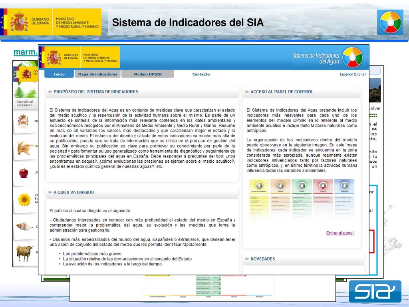Image resolution: width=409 pixels, height=307 pixels.
Task: Open Atención al ciudadano in background window
Action: (x=24, y=104)
